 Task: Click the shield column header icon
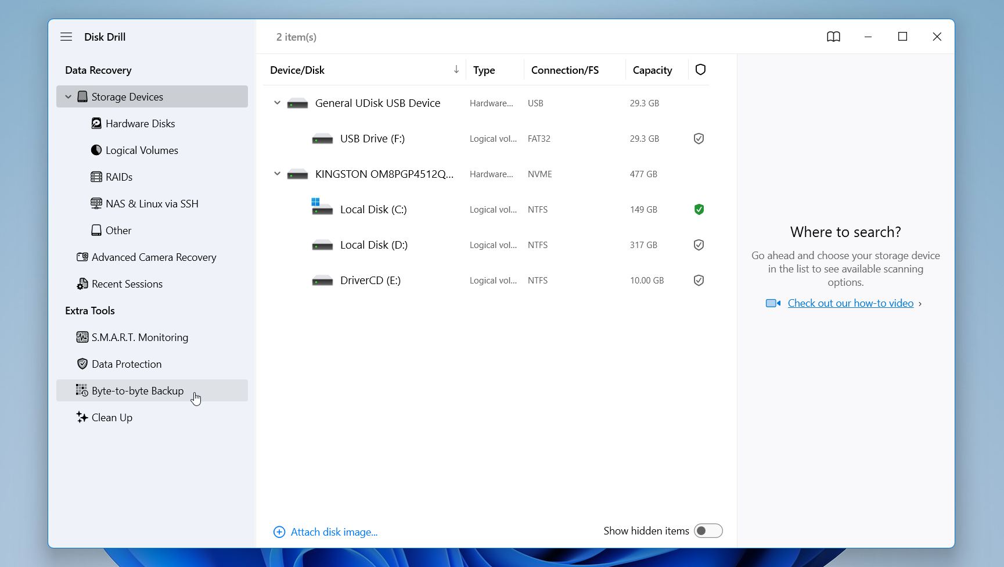point(700,70)
